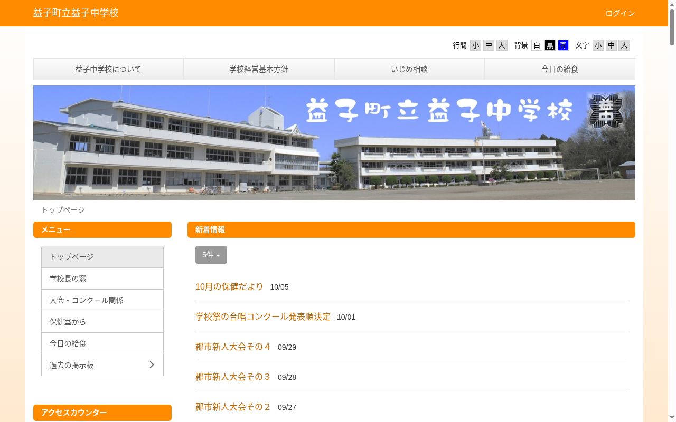
Task: Open 学校祭の合唱コンクール発表順決定 article
Action: (x=263, y=316)
